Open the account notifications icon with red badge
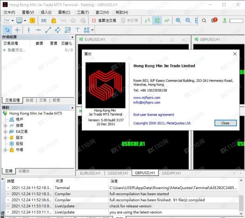Image resolution: width=245 pixels, height=218 pixels. pos(214,20)
